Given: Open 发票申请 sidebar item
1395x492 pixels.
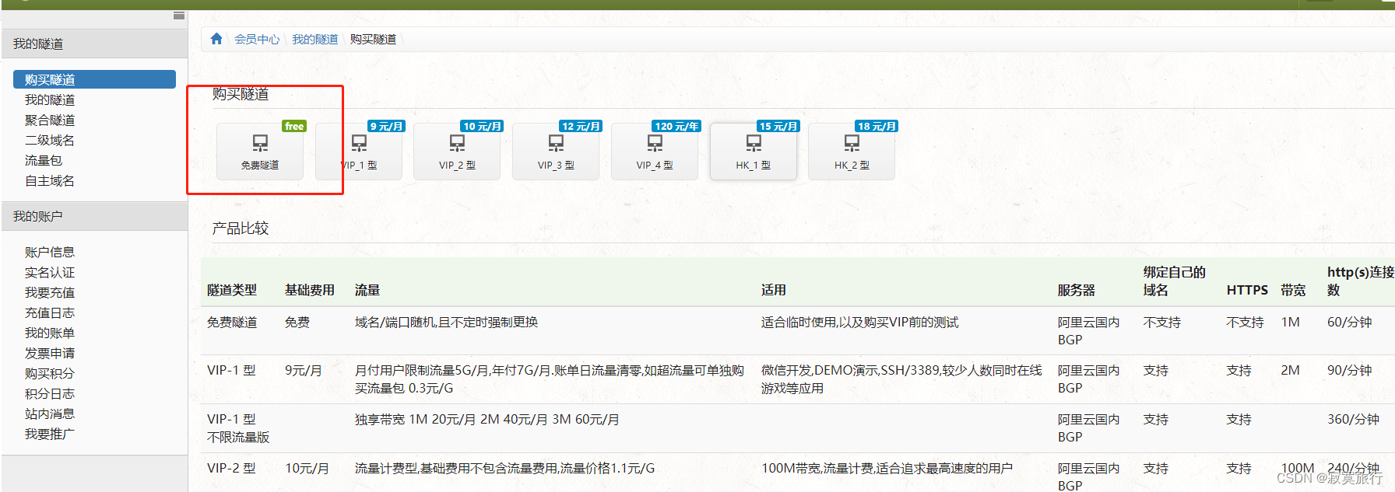Looking at the screenshot, I should [x=50, y=353].
